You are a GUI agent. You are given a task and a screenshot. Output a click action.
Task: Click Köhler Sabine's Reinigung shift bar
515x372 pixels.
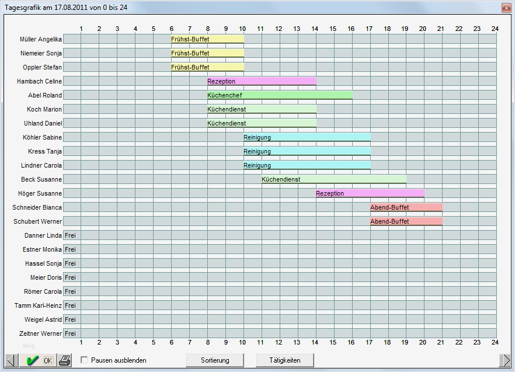[307, 137]
